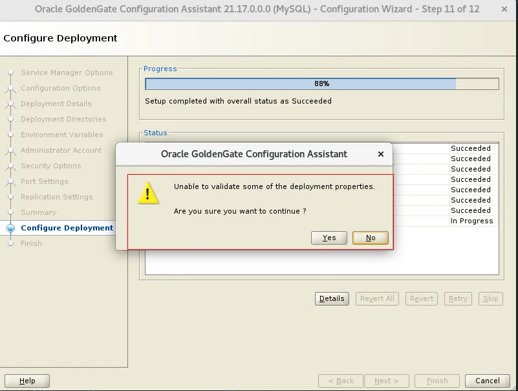Click the yellow warning triangle icon
The image size is (518, 391).
(x=148, y=194)
